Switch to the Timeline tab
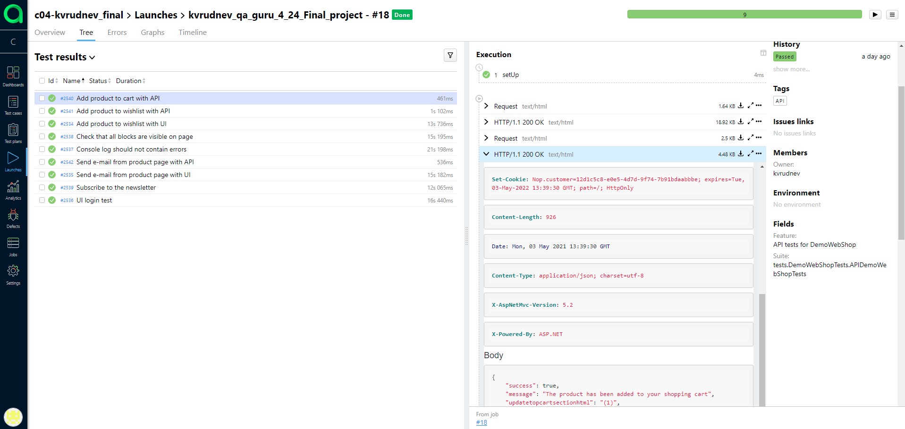 pyautogui.click(x=193, y=32)
